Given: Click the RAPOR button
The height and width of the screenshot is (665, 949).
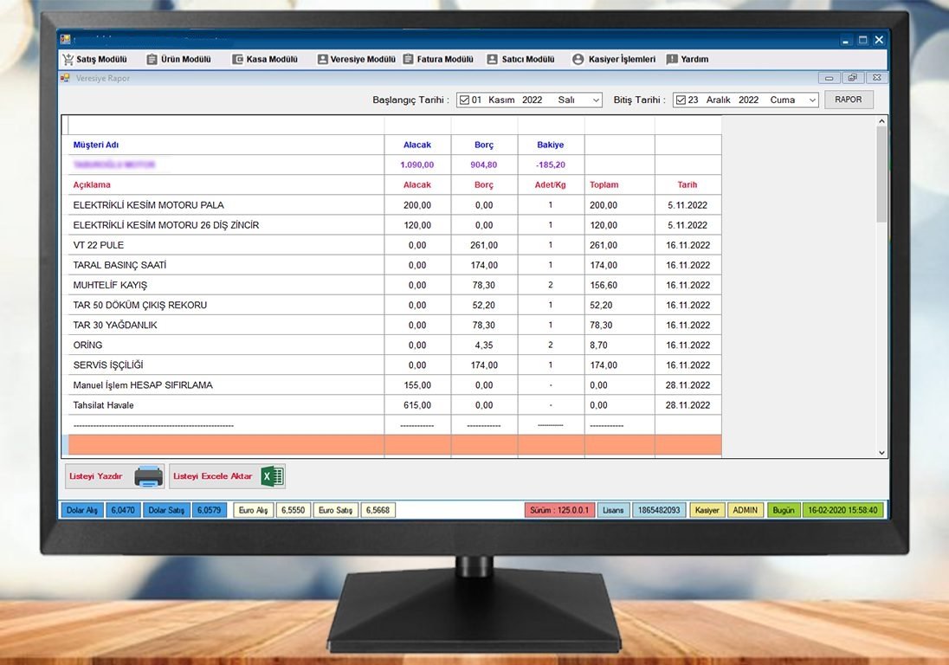Looking at the screenshot, I should pos(849,100).
